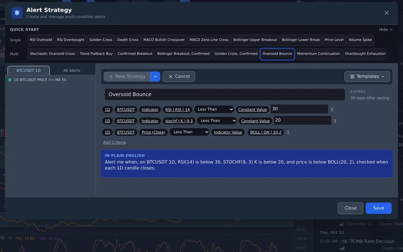Open the Less Than operator dropdown in RSI row
The image size is (403, 252).
pos(214,109)
